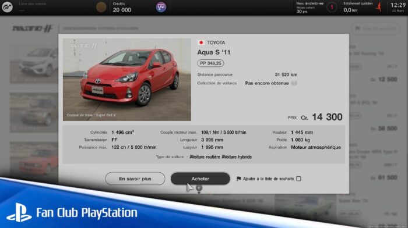Click the wishlist flag icon

pos(238,179)
